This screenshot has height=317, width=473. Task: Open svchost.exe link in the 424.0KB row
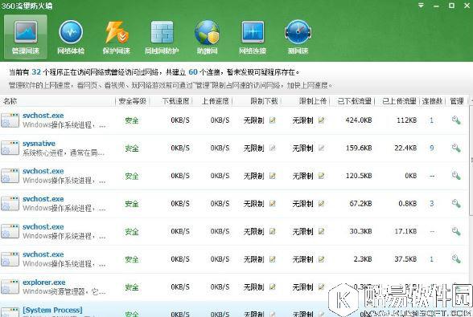43,116
